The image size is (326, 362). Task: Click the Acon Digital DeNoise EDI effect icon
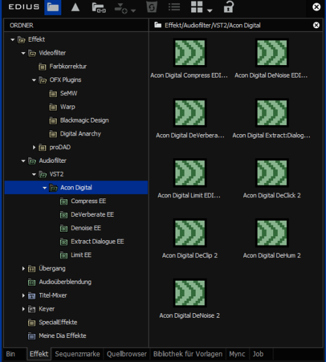[272, 53]
